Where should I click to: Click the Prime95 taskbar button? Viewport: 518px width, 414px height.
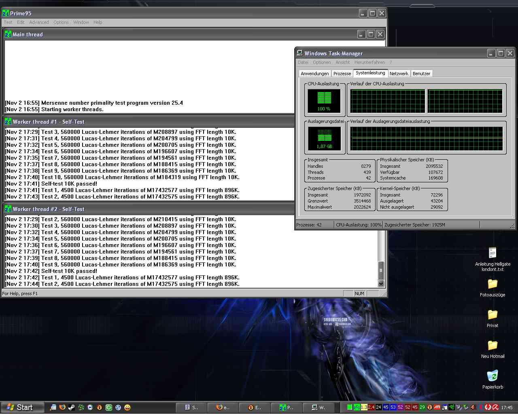pos(287,407)
